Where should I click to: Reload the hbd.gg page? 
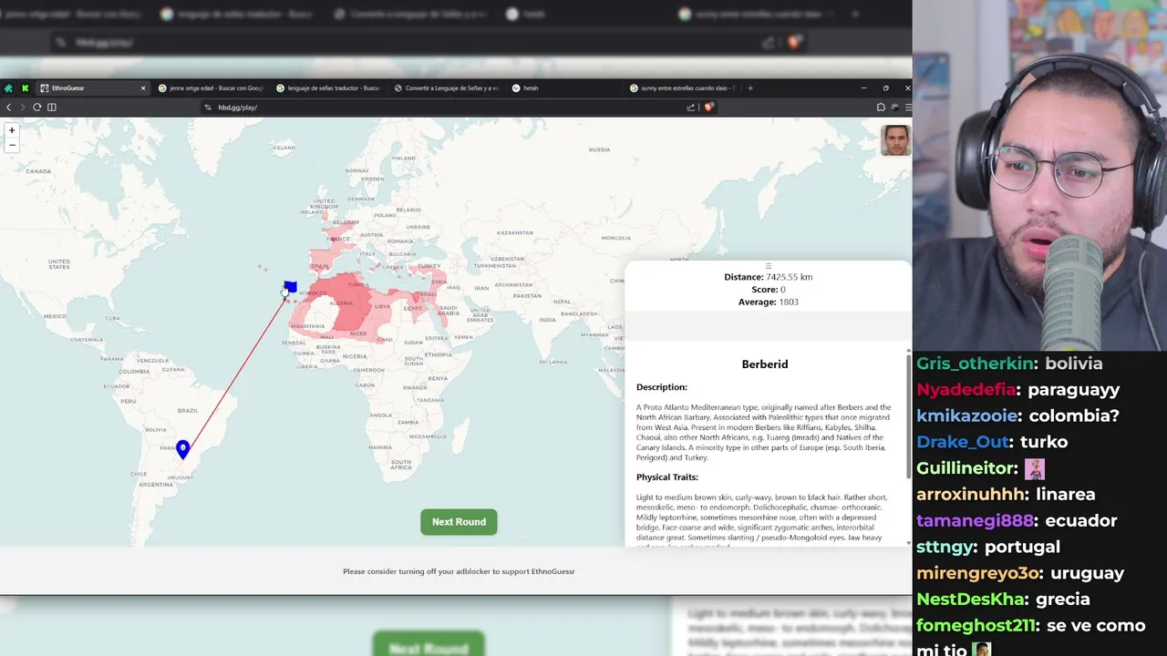click(x=37, y=108)
